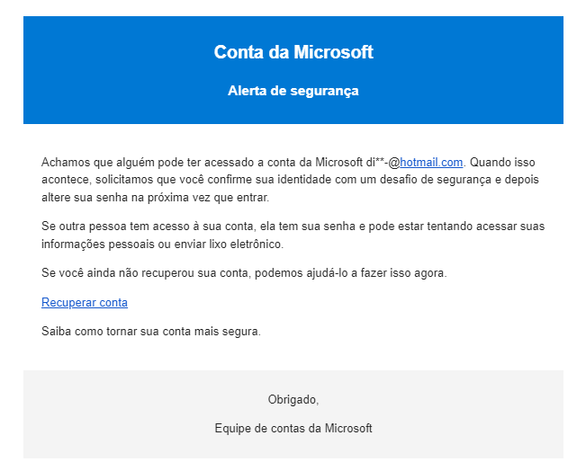The height and width of the screenshot is (471, 586).
Task: Click the hotmail.com email link
Action: [x=431, y=163]
